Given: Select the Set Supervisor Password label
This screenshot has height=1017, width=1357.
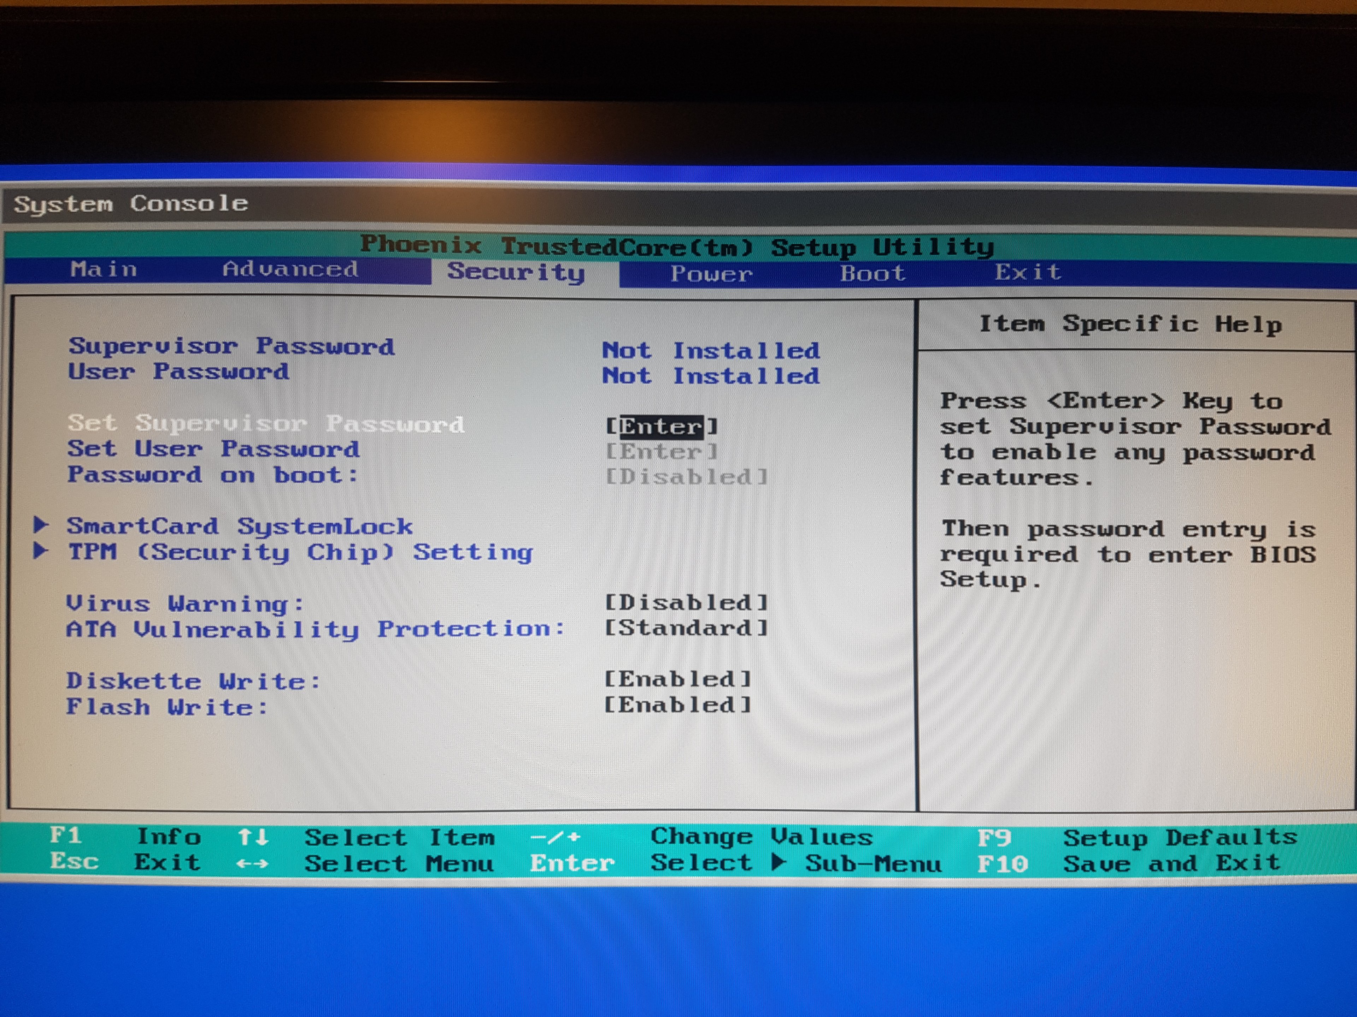Looking at the screenshot, I should [x=266, y=424].
